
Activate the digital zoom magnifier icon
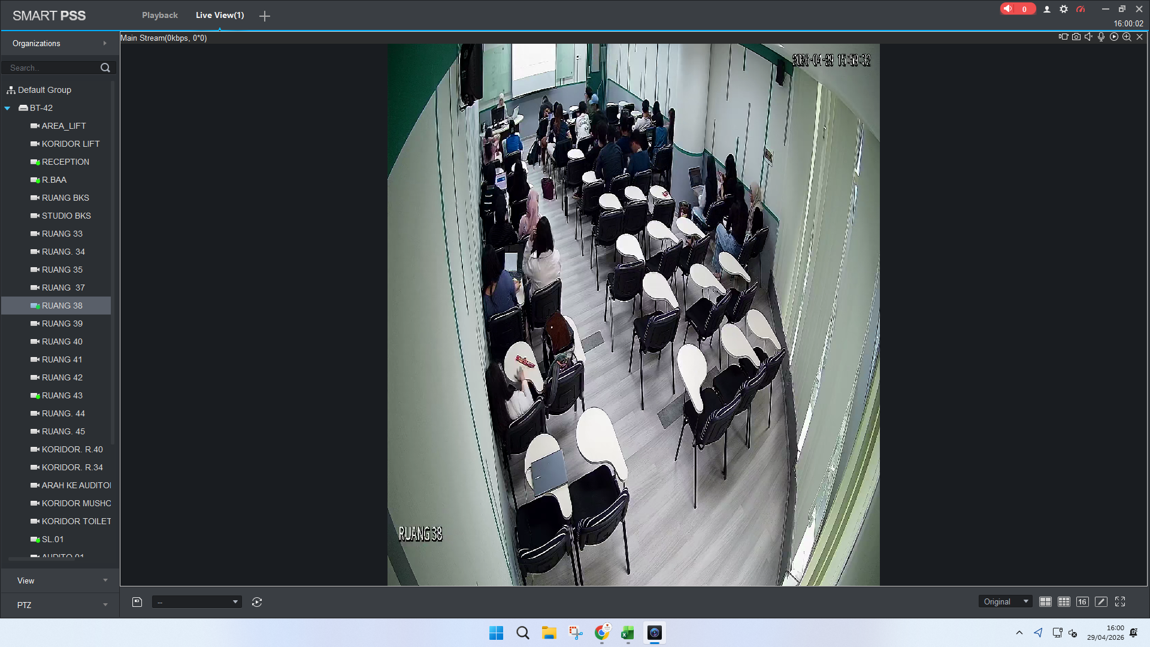point(1127,37)
